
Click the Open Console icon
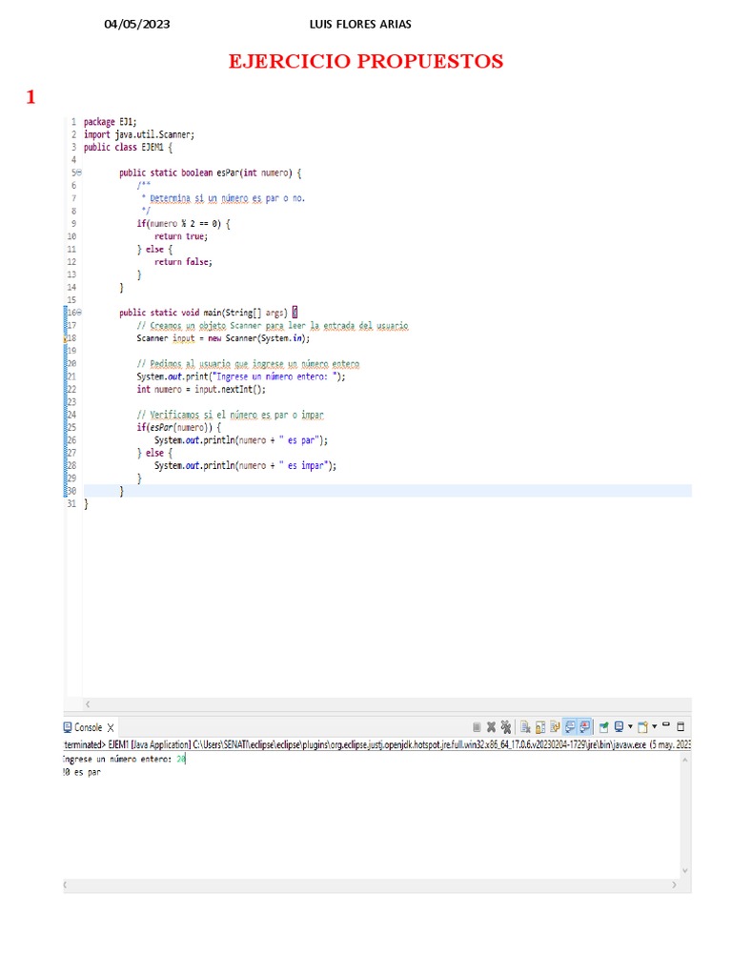pyautogui.click(x=642, y=726)
